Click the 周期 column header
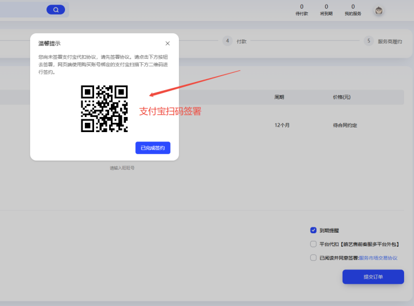Viewport: 414px width, 306px height. click(x=279, y=97)
